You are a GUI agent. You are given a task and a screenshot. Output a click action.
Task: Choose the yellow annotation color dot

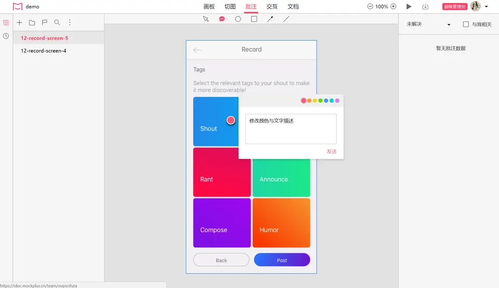click(x=315, y=100)
